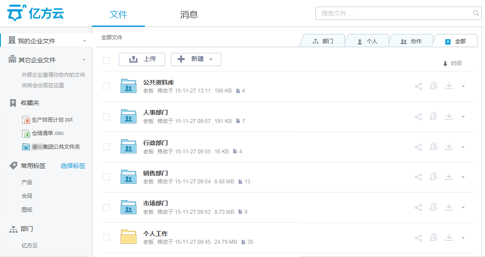
Task: Download the 行政部门 folder
Action: click(449, 147)
